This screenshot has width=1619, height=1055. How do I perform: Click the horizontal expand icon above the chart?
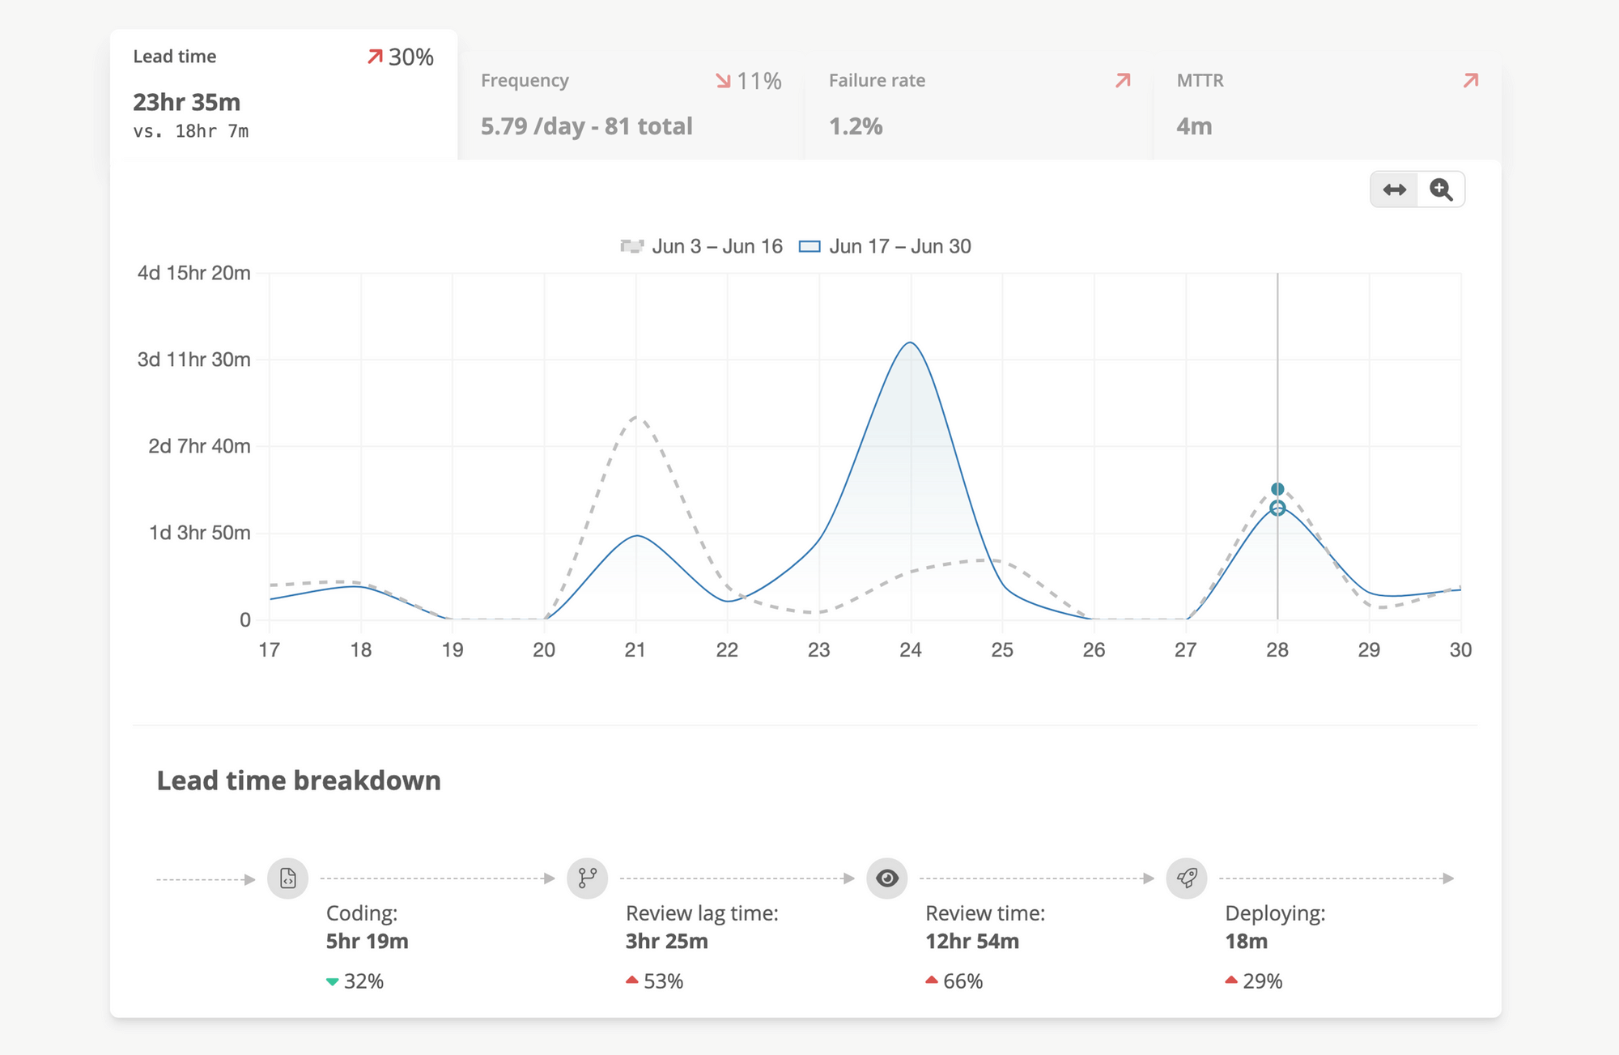pos(1394,189)
